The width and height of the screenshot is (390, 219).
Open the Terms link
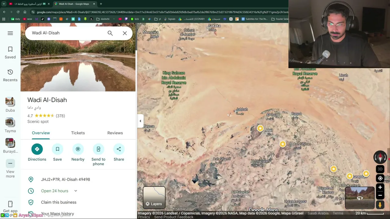pos(338,213)
